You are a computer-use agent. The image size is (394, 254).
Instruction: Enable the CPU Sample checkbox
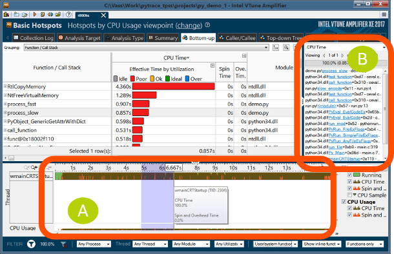click(x=349, y=195)
